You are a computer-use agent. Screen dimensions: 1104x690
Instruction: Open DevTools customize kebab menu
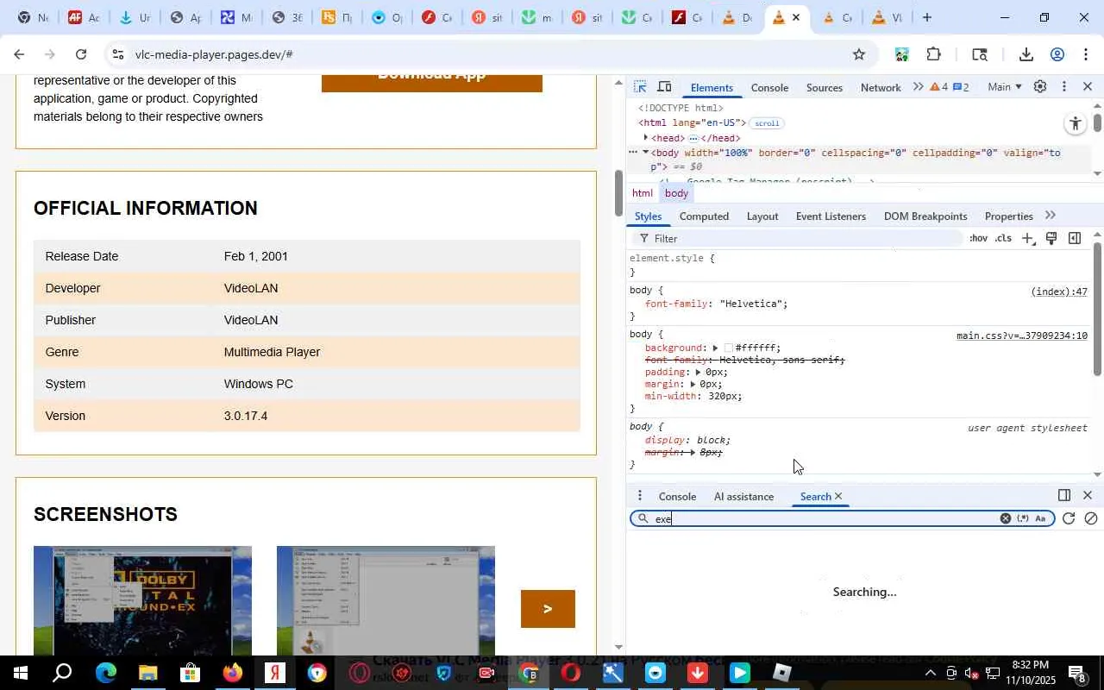tap(1063, 87)
